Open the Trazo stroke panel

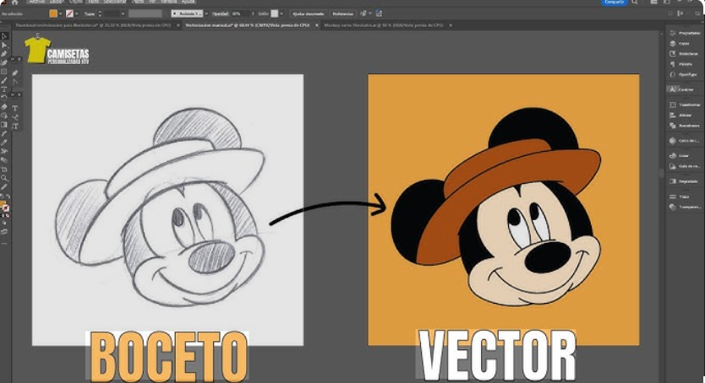click(680, 197)
